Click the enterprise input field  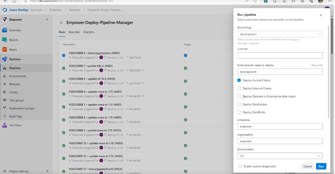coord(280,127)
